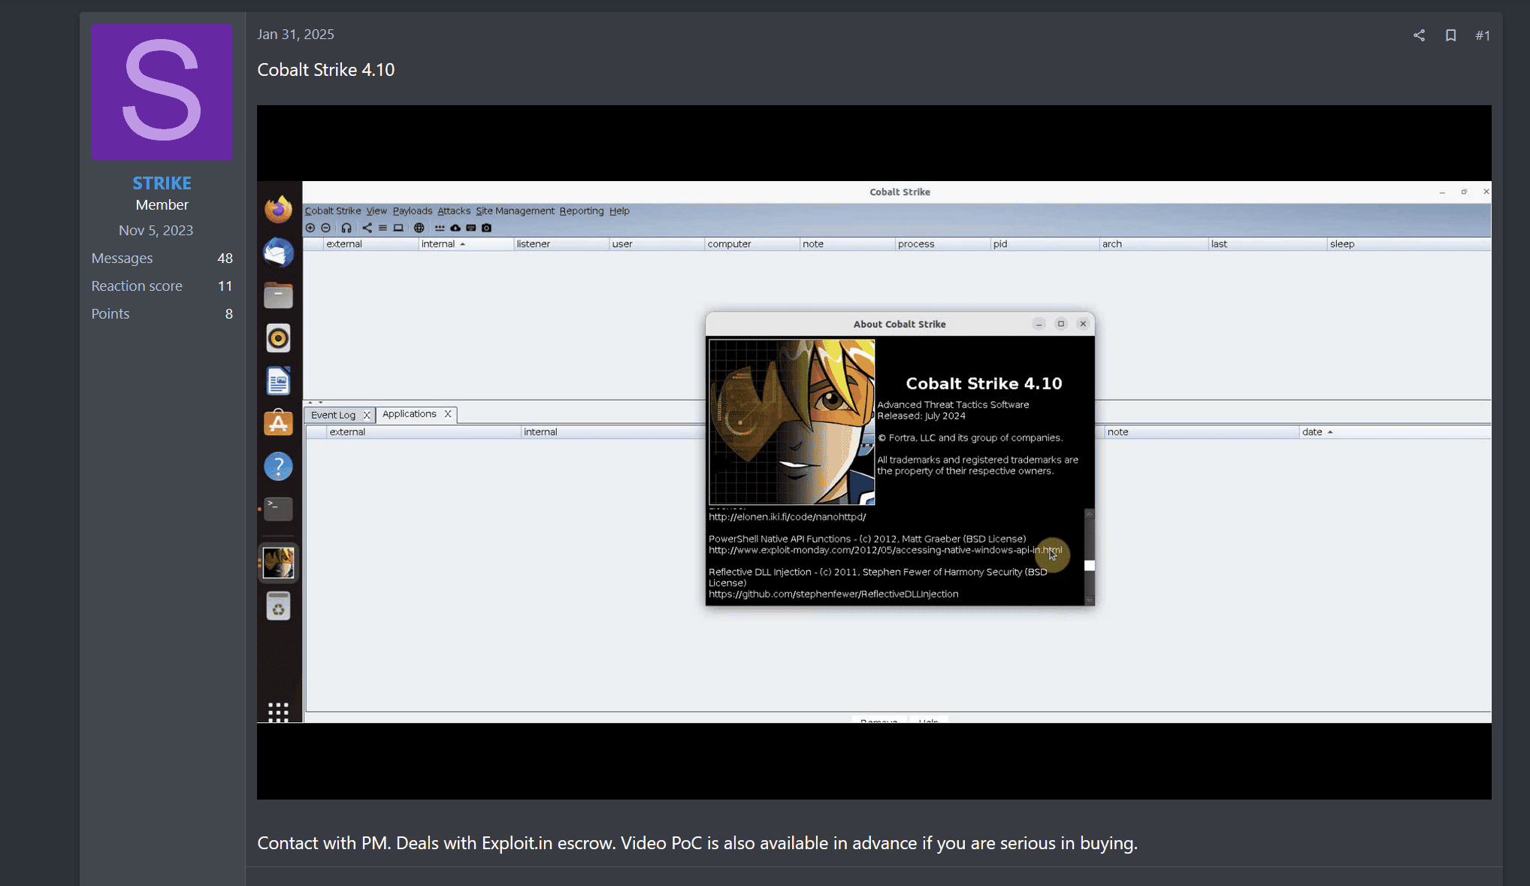Bookmark this forum post
Viewport: 1530px width, 886px height.
[x=1450, y=35]
